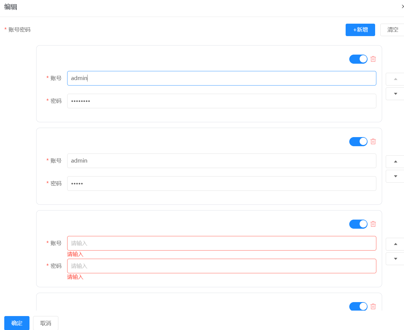Click the eight-dot 密码 field in the first card
404x330 pixels.
click(222, 101)
